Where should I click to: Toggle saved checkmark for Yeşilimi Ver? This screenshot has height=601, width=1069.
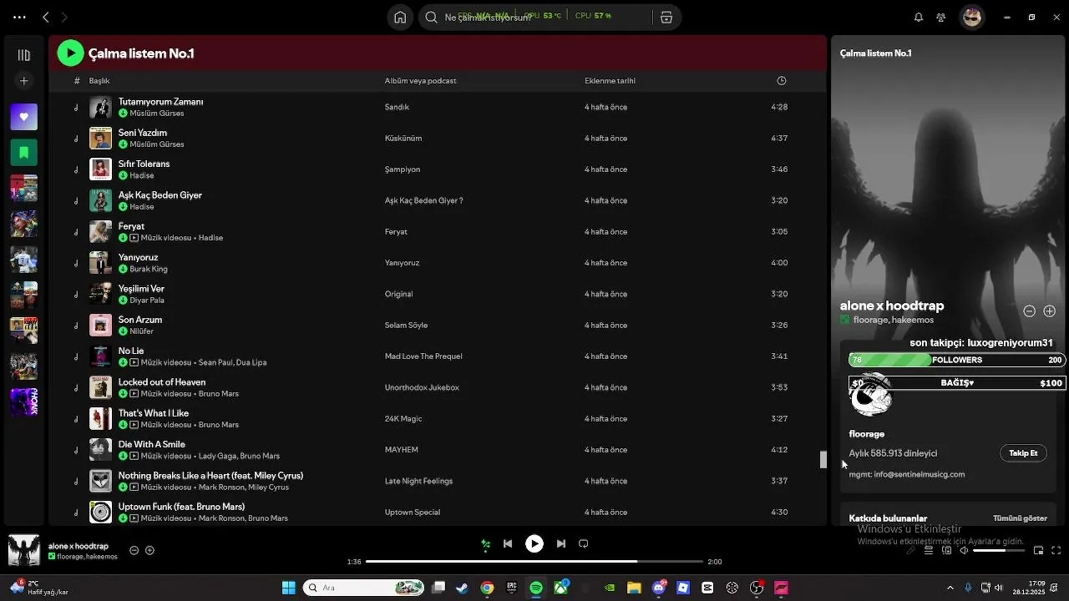pos(123,300)
